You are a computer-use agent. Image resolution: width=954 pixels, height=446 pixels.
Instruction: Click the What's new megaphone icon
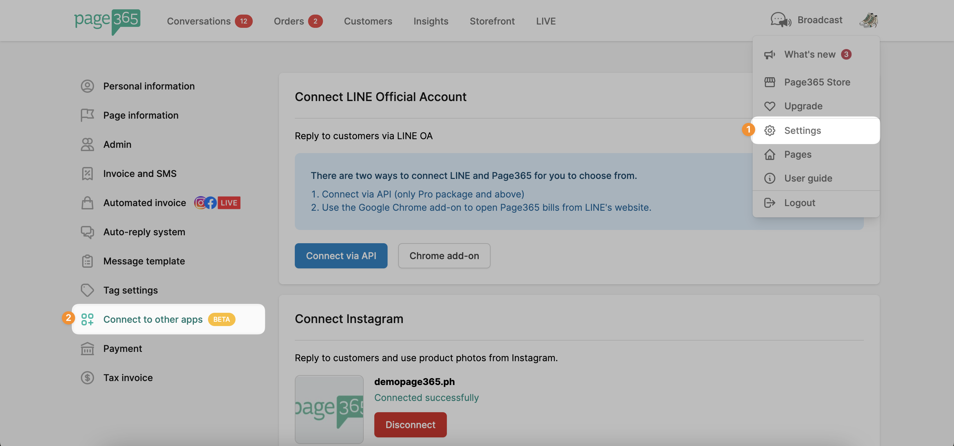[769, 54]
